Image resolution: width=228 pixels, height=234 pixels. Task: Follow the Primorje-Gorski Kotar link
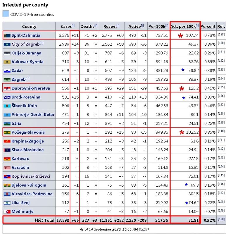(33, 115)
